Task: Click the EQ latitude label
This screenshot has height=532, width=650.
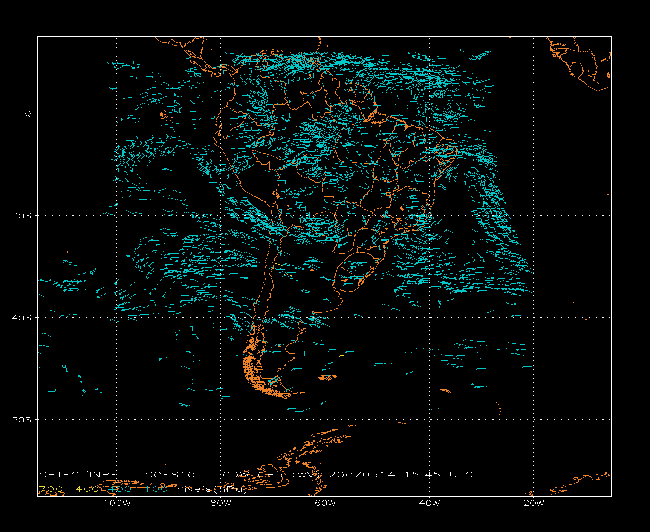Action: (x=25, y=113)
